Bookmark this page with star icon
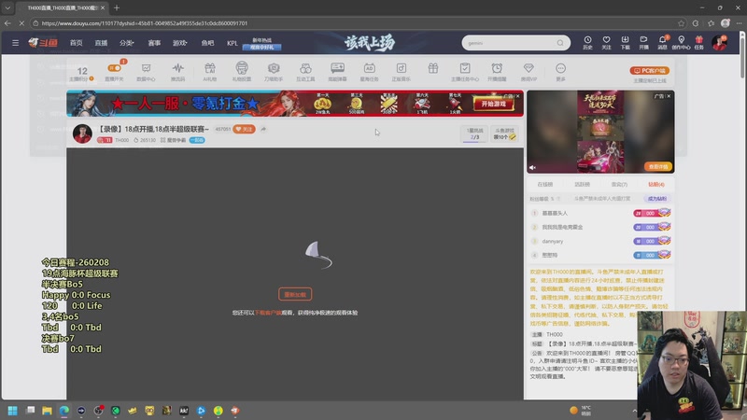The image size is (747, 420). pos(682,22)
